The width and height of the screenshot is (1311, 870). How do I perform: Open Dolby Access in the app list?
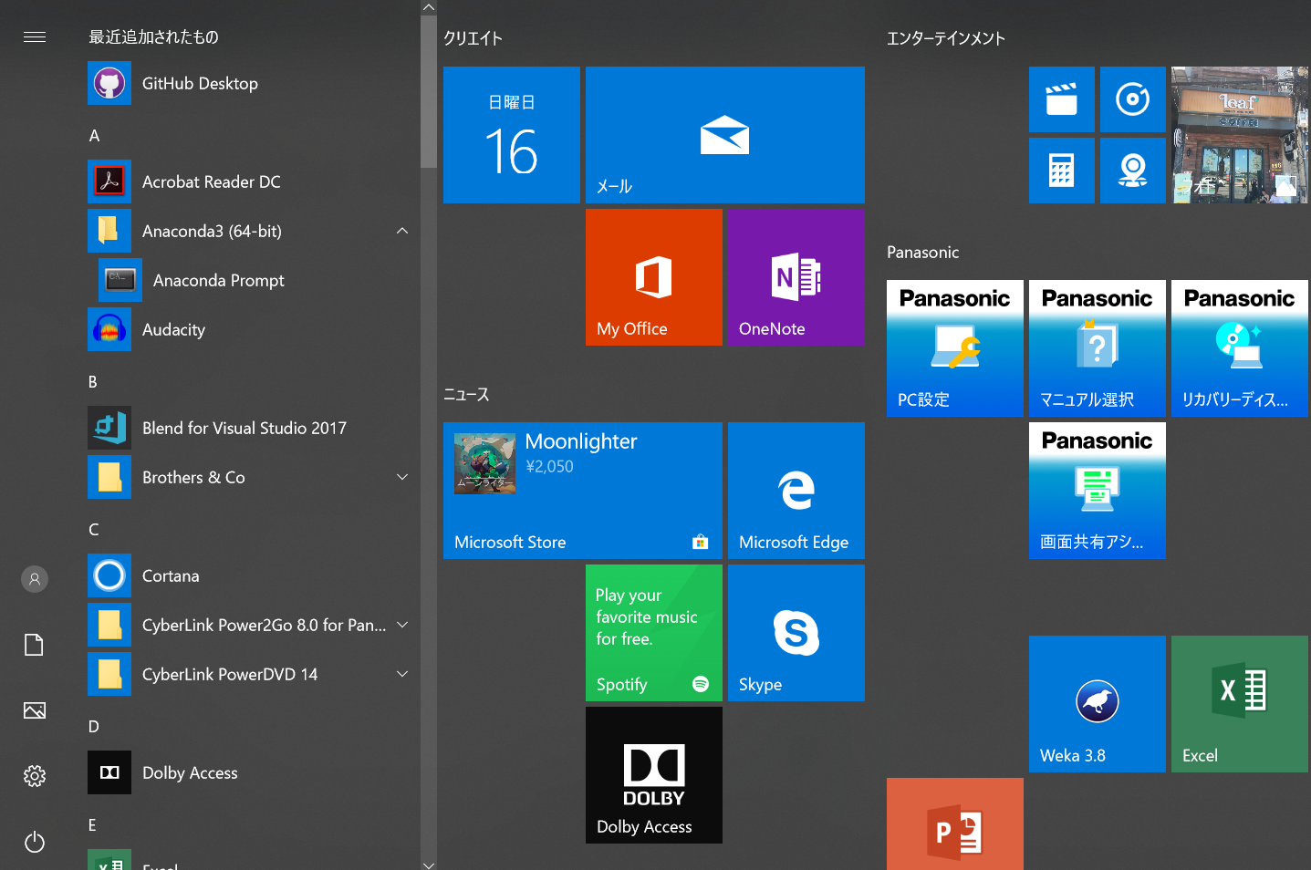252,772
